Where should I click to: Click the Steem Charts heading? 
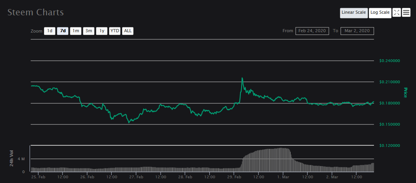point(36,13)
